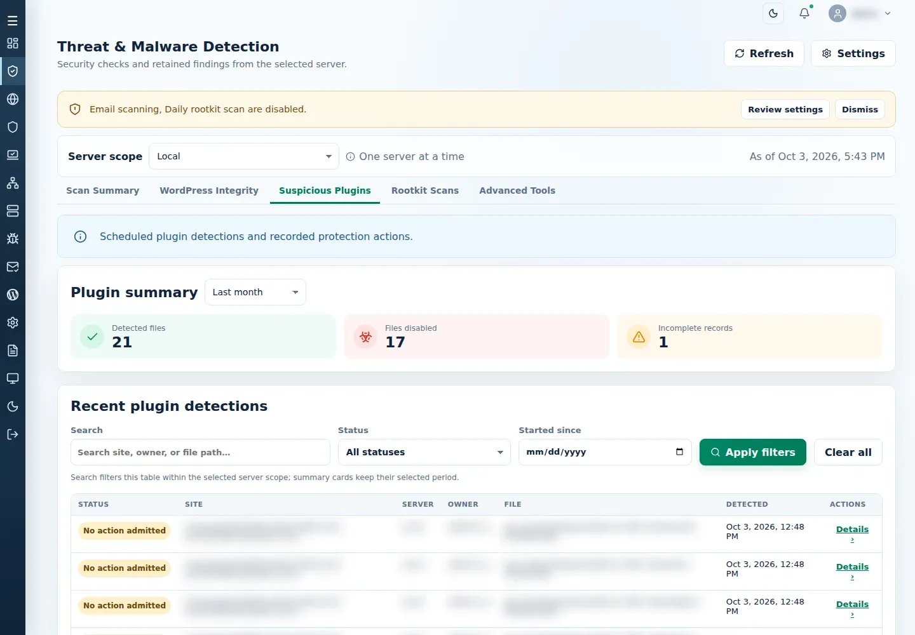915x635 pixels.
Task: Click Review settings in the warning banner
Action: pos(785,109)
